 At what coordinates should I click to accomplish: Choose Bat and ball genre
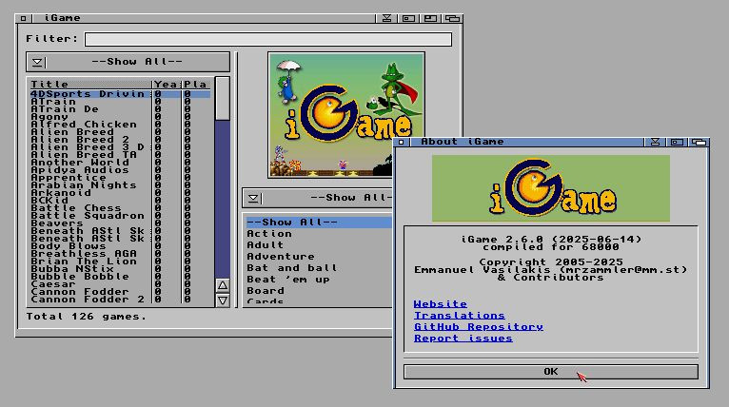[x=319, y=267]
